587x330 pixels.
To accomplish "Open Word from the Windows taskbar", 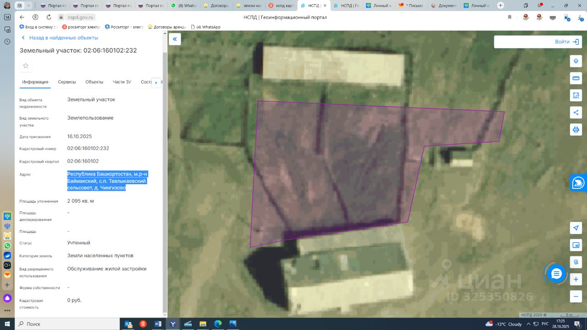I will click(158, 324).
